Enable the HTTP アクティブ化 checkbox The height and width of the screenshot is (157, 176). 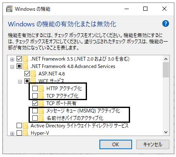(x=35, y=88)
